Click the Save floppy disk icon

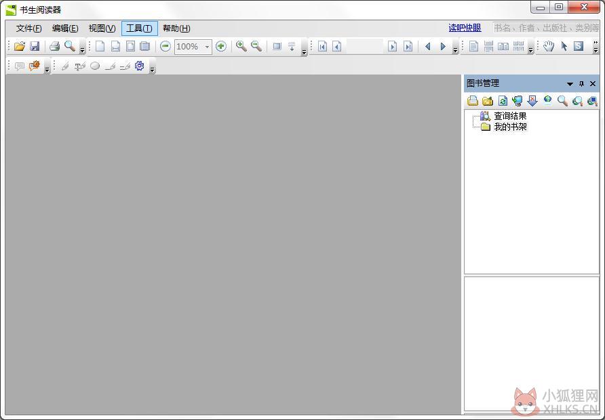pyautogui.click(x=35, y=47)
